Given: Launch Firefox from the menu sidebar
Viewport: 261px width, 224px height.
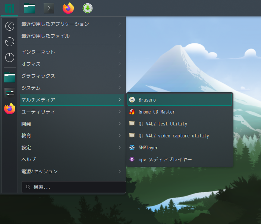Looking at the screenshot, I should click(10, 109).
